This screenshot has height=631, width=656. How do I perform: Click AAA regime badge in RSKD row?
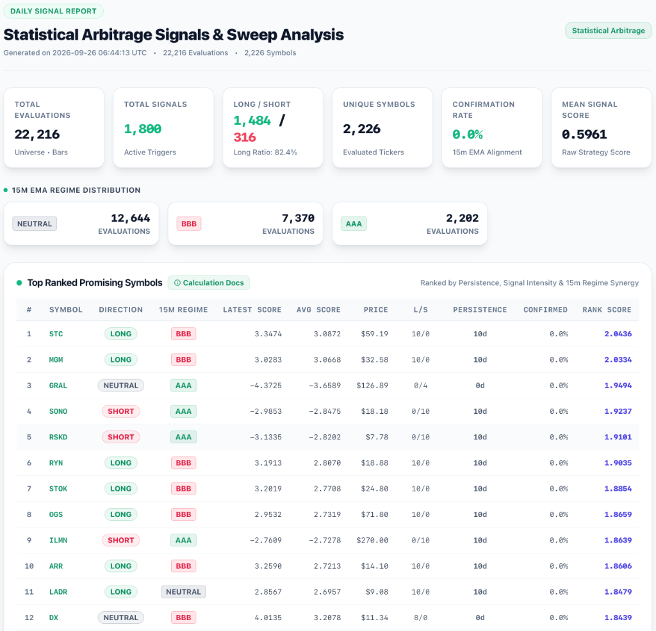tap(183, 438)
